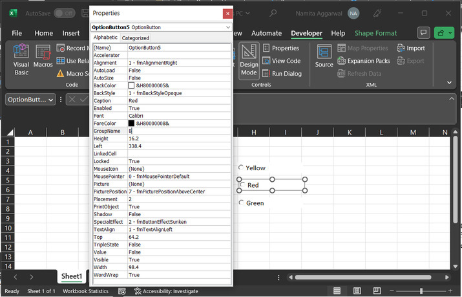Click Accessibility: Investigate in status bar

click(166, 291)
